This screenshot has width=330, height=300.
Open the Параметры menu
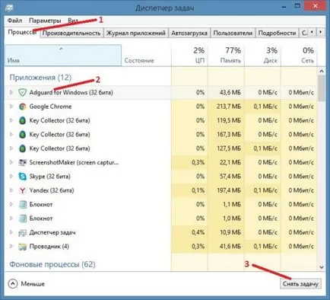tap(45, 21)
